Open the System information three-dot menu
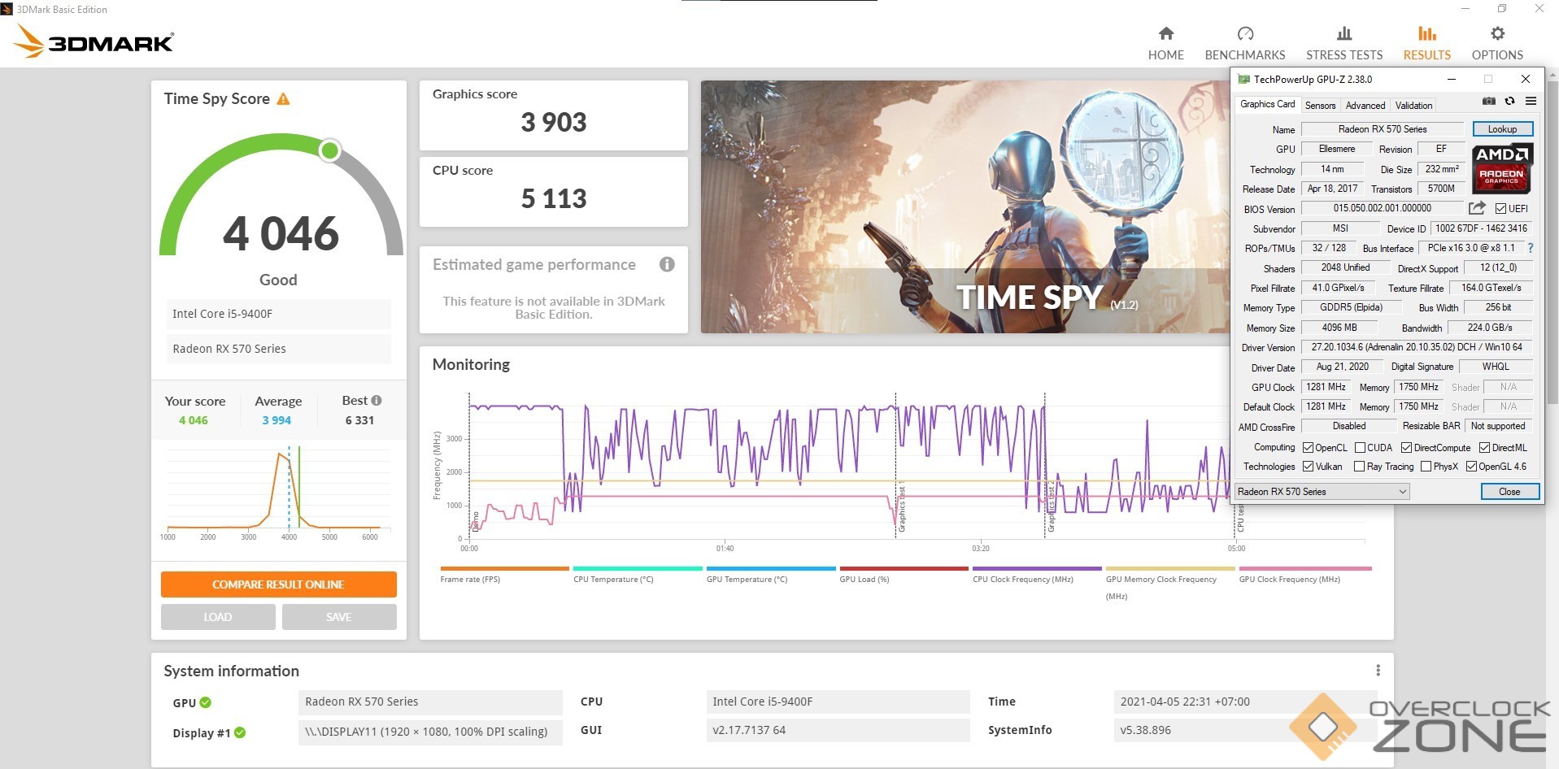Image resolution: width=1559 pixels, height=769 pixels. (1378, 671)
